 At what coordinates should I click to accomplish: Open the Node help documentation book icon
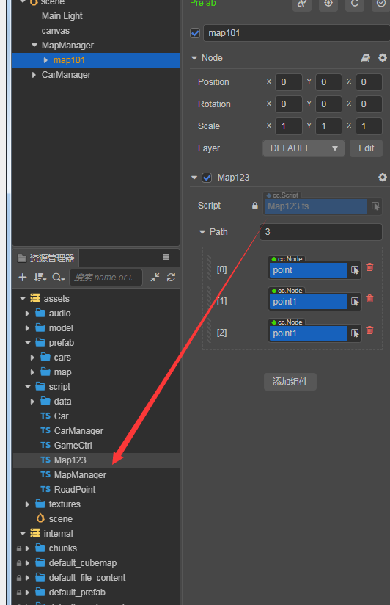click(x=366, y=58)
